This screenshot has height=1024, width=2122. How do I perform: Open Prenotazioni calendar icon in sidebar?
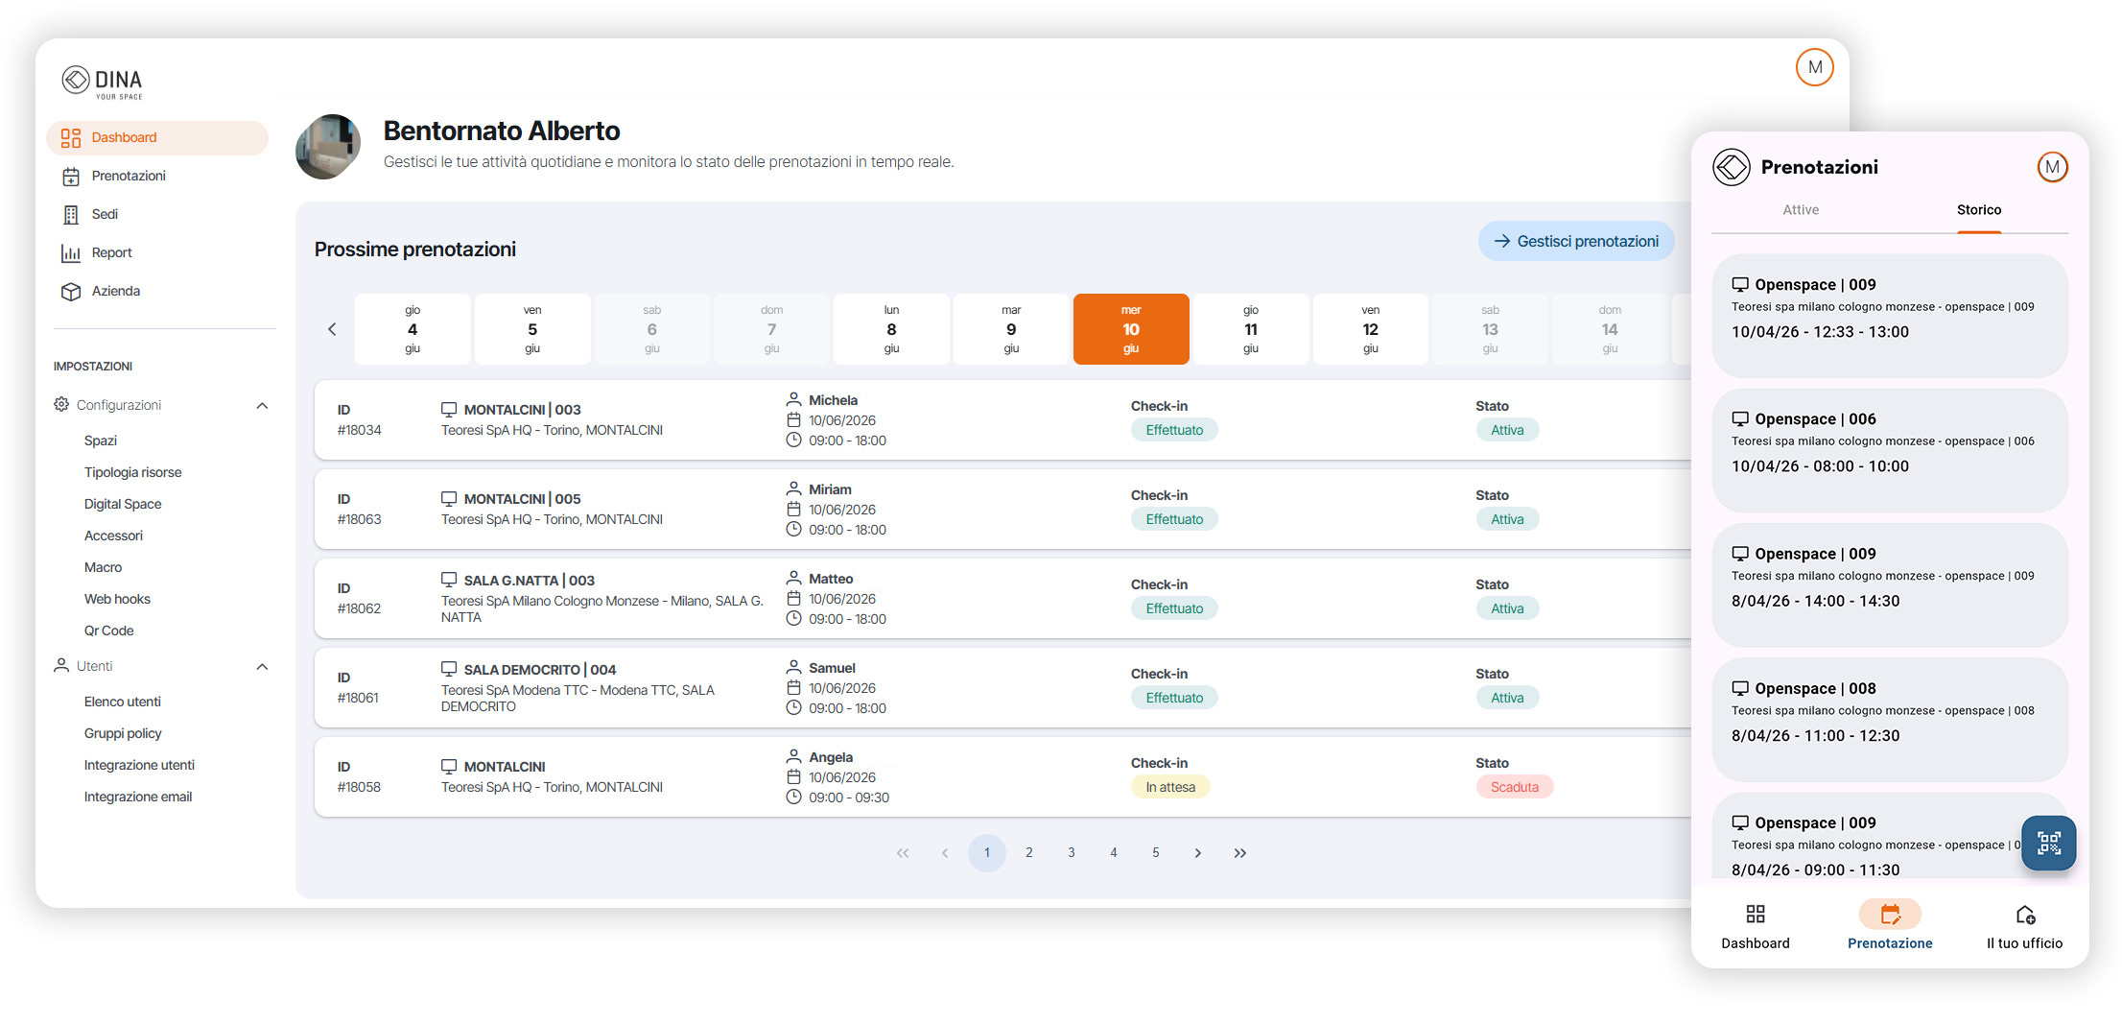point(70,177)
